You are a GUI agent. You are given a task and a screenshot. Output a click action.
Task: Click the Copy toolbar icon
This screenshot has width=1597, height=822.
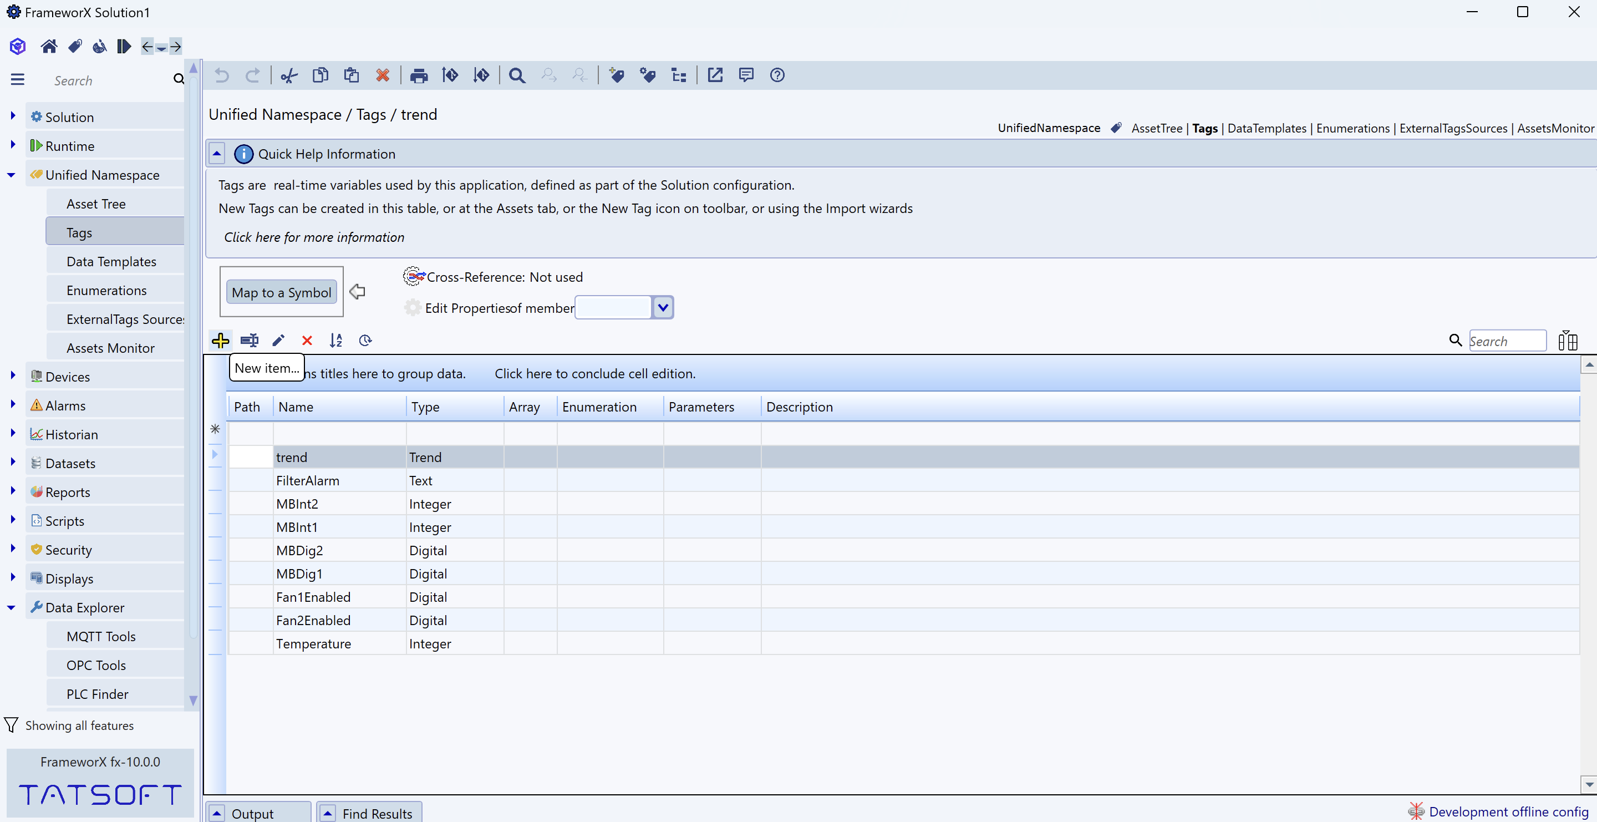coord(320,75)
